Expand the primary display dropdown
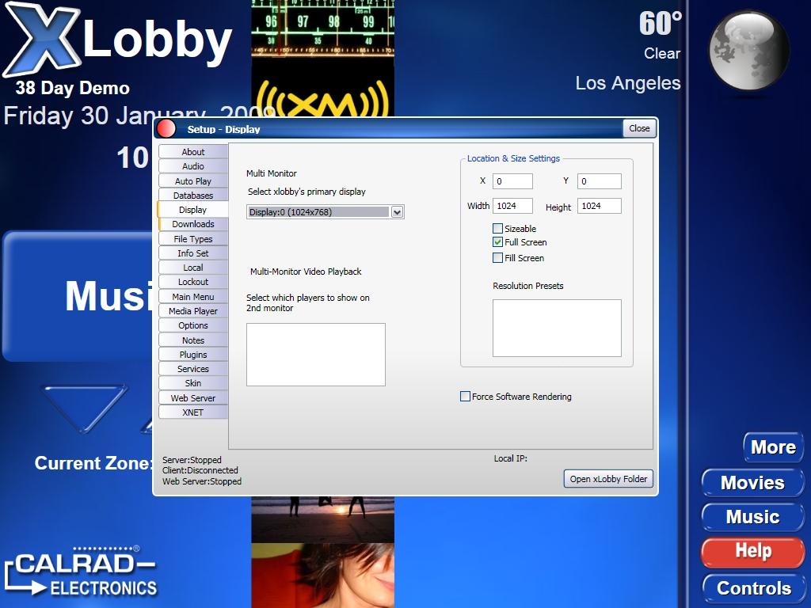Viewport: 811px width, 608px height. 398,212
